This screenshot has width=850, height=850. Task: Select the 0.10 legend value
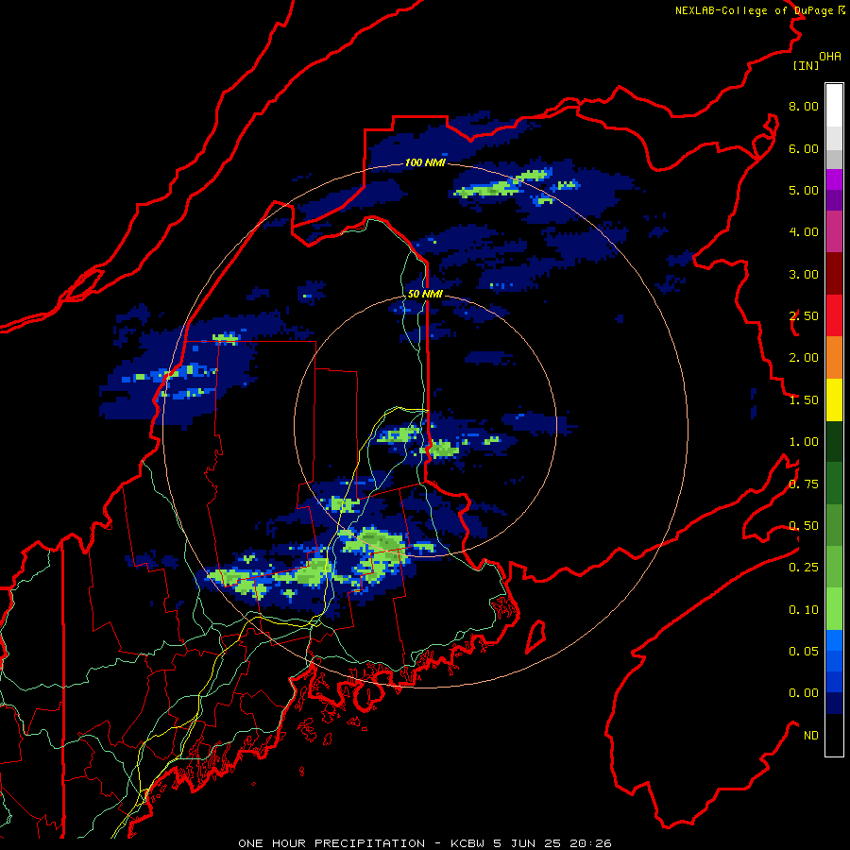804,610
